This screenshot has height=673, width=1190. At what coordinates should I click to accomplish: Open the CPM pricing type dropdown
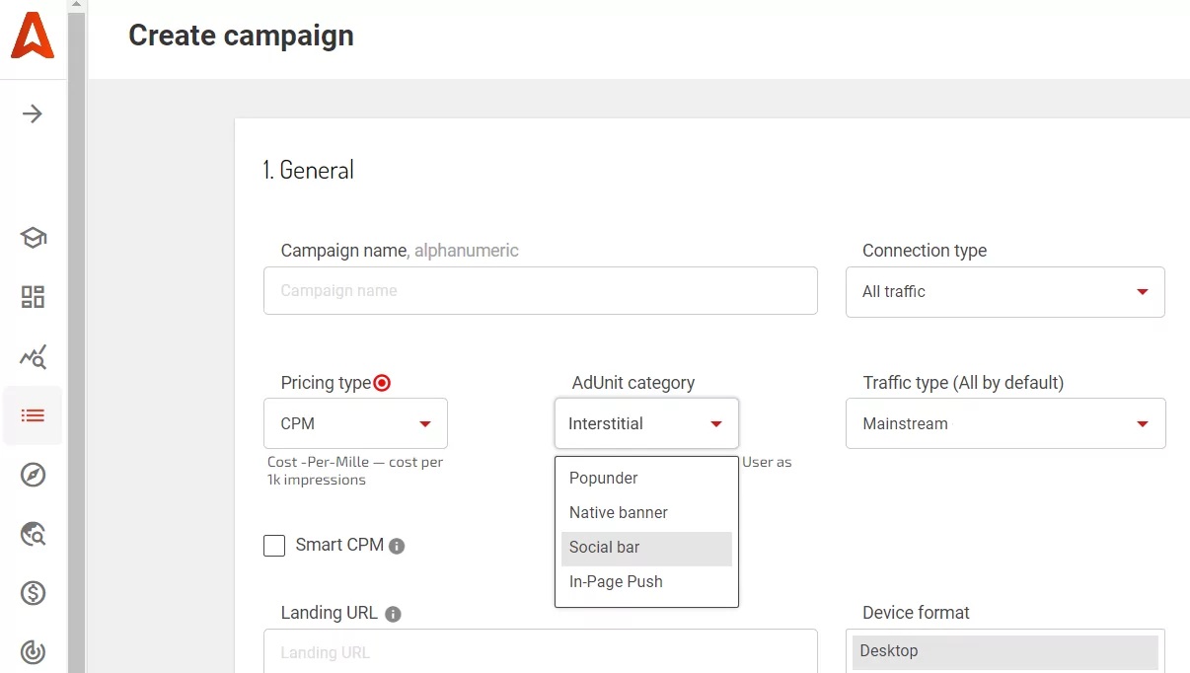355,424
